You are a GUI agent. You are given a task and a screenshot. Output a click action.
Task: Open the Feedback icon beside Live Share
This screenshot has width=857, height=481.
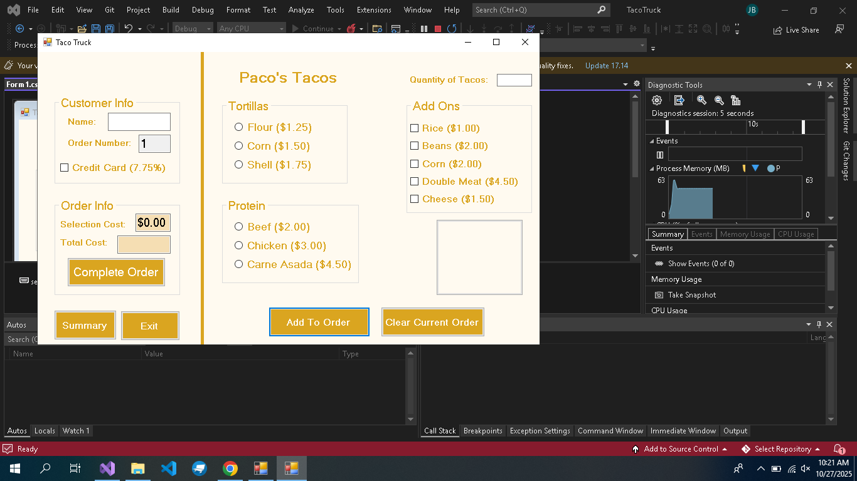pyautogui.click(x=839, y=29)
